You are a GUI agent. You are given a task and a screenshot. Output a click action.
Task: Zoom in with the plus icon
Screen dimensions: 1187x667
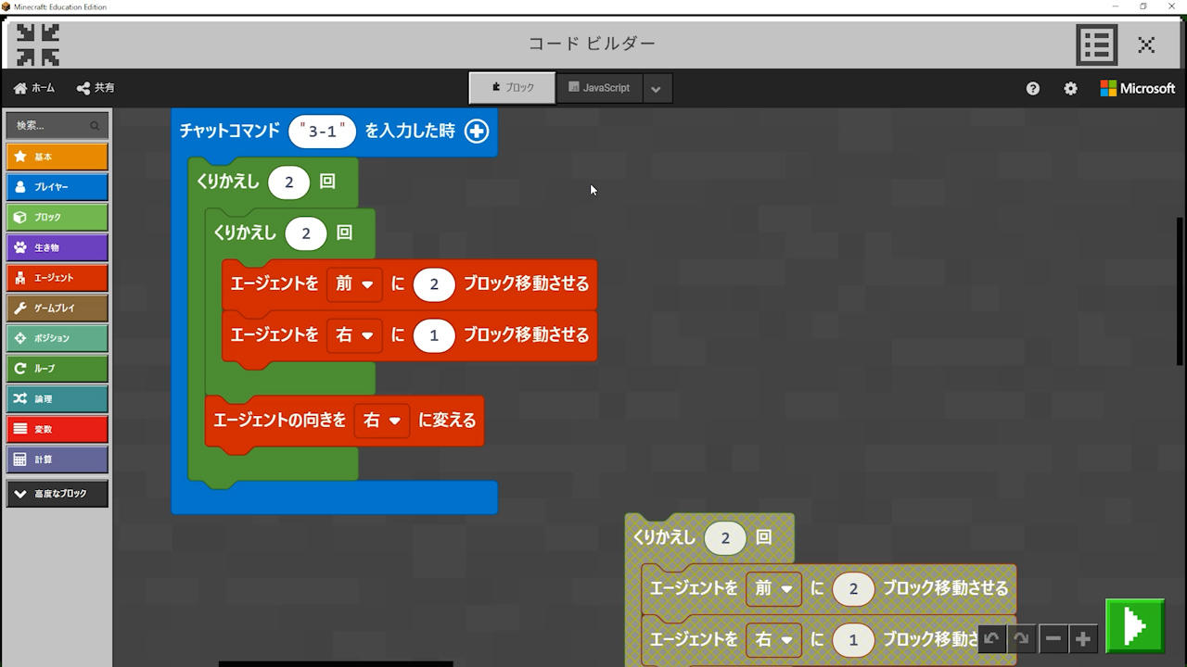click(x=1083, y=638)
